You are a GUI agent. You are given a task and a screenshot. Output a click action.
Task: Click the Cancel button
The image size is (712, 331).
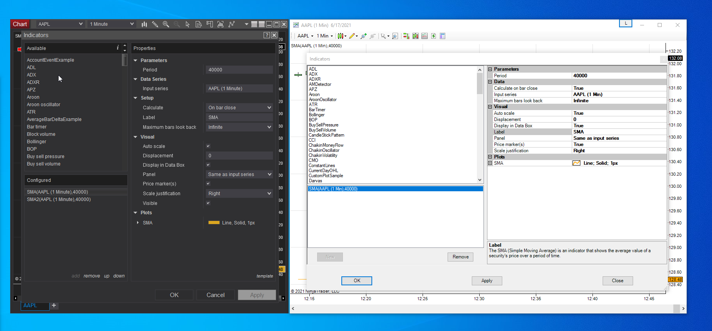click(x=216, y=295)
